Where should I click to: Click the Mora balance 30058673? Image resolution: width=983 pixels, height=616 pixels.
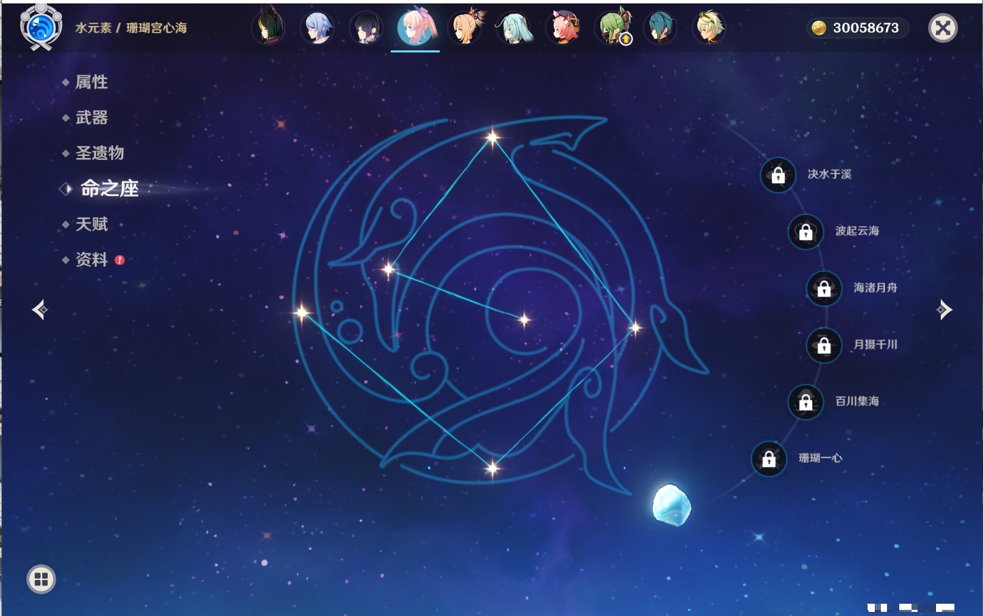866,28
